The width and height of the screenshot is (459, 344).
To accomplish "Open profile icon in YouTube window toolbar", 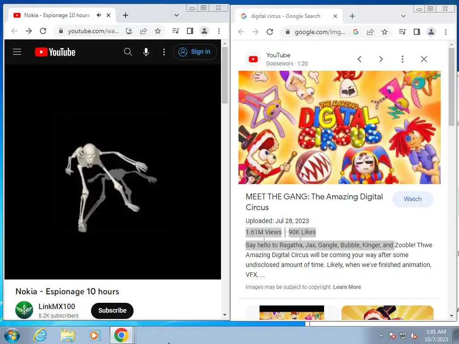I will [204, 31].
